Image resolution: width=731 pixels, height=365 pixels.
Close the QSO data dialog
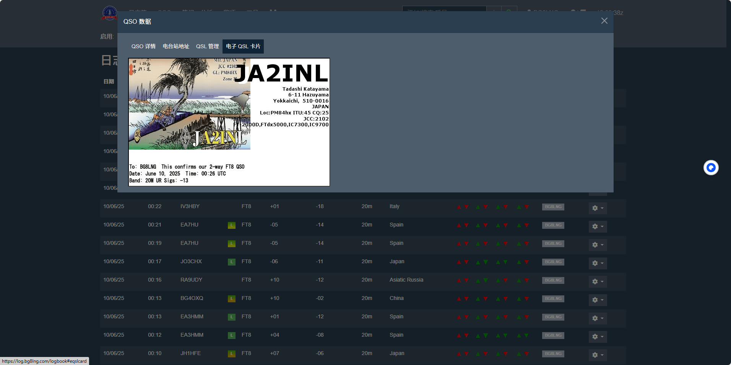pyautogui.click(x=604, y=21)
